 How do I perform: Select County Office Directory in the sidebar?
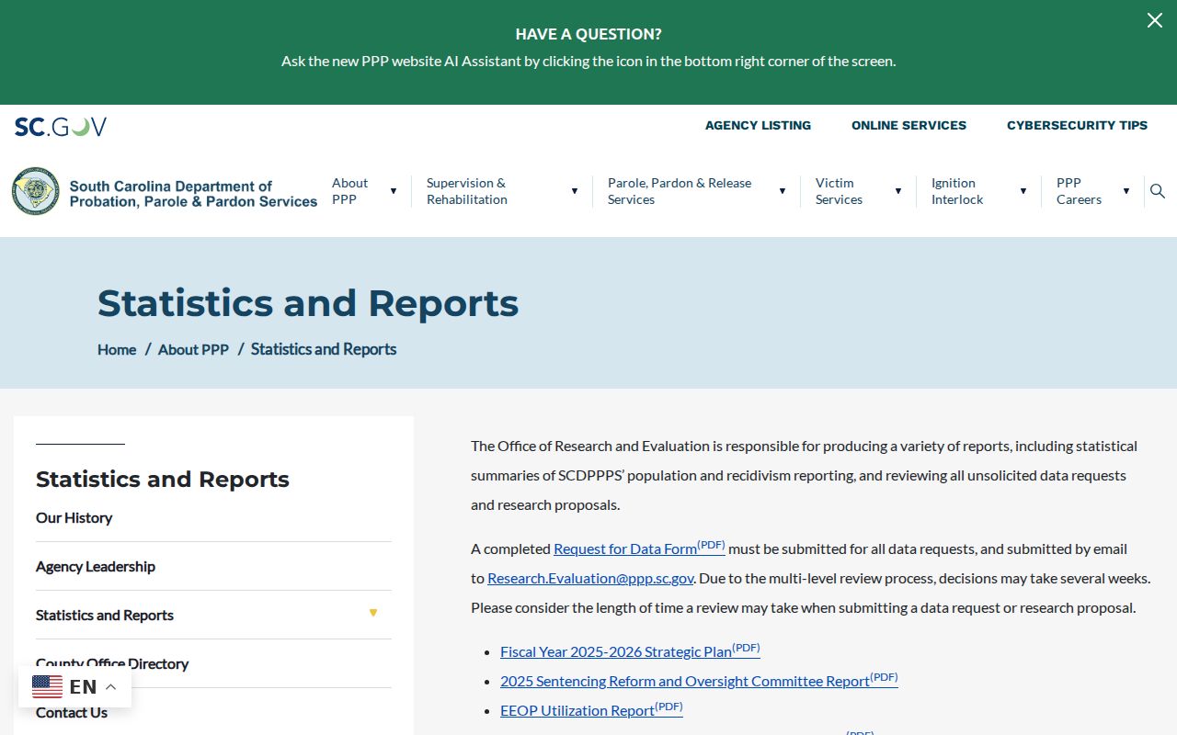[112, 664]
